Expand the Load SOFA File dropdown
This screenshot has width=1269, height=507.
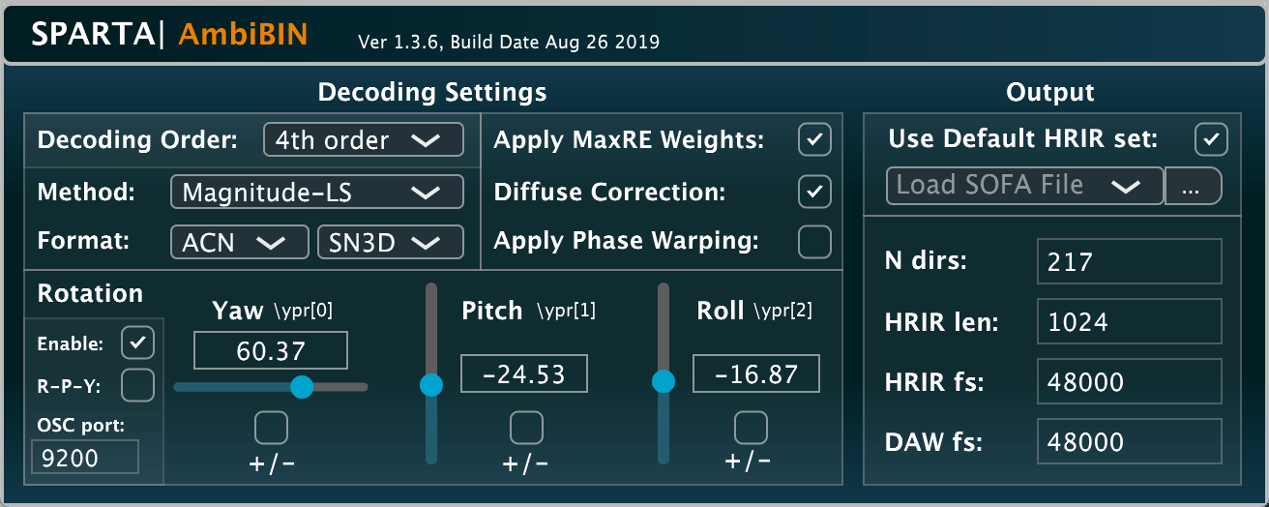click(1024, 186)
